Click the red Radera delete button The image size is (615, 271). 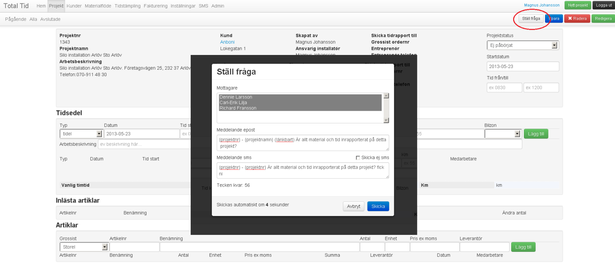pyautogui.click(x=577, y=18)
